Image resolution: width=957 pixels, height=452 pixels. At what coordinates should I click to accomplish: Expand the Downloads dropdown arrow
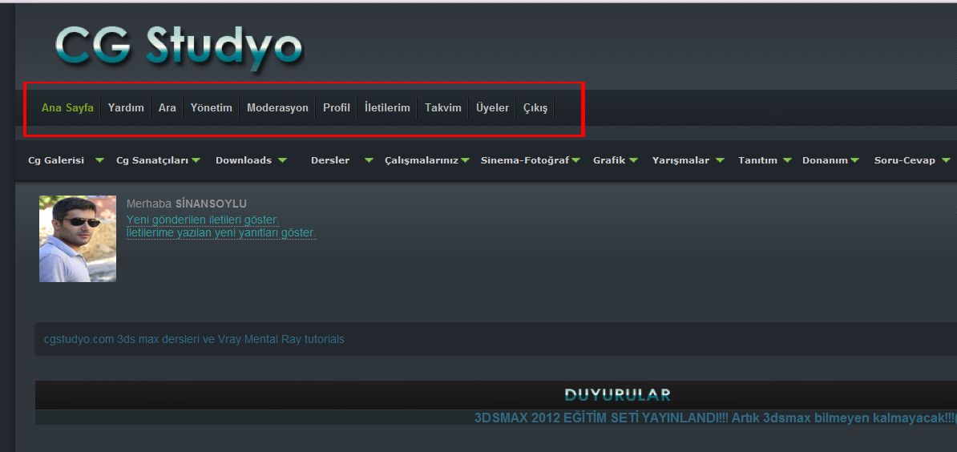coord(282,160)
